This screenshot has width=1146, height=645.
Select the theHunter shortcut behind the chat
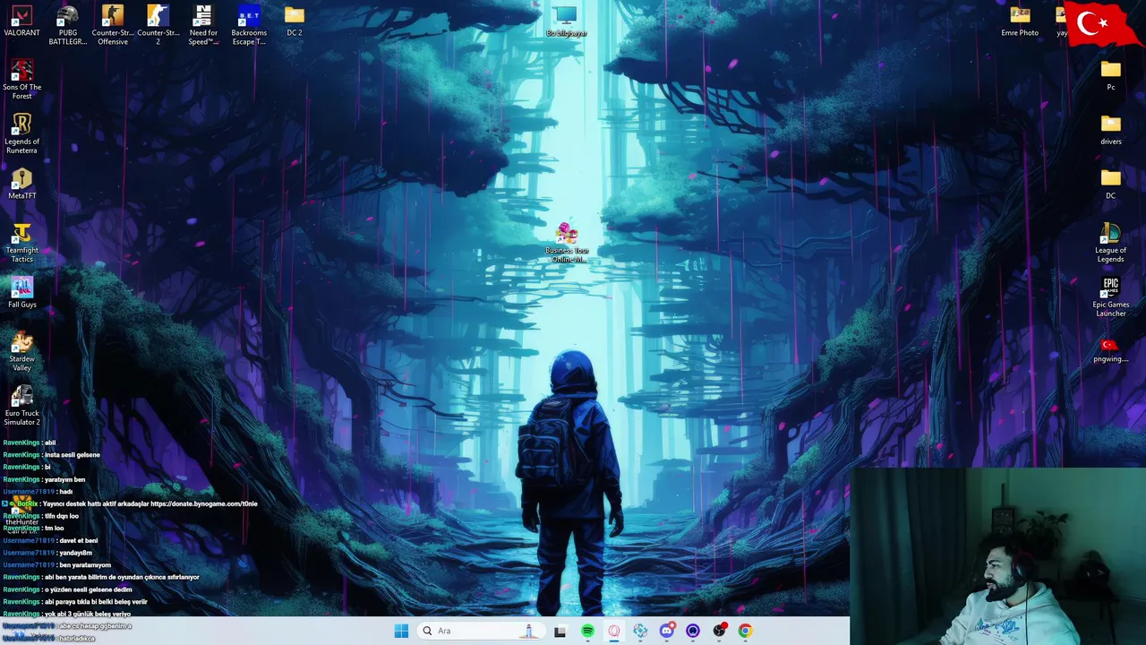[x=22, y=513]
